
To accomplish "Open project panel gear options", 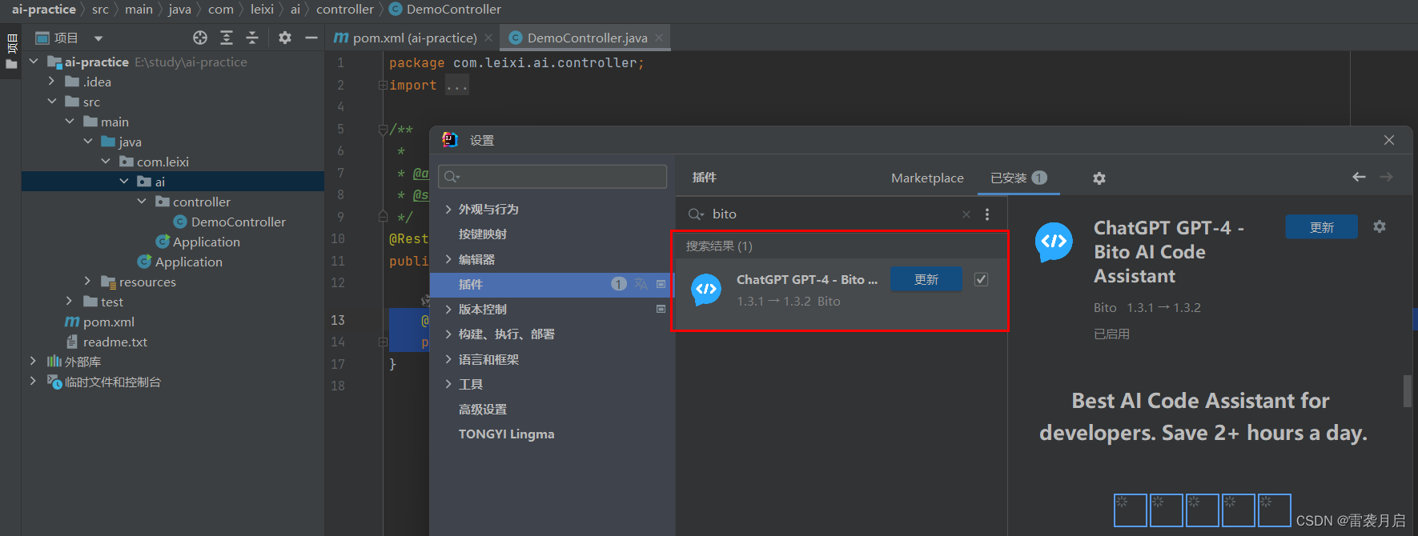I will 285,38.
